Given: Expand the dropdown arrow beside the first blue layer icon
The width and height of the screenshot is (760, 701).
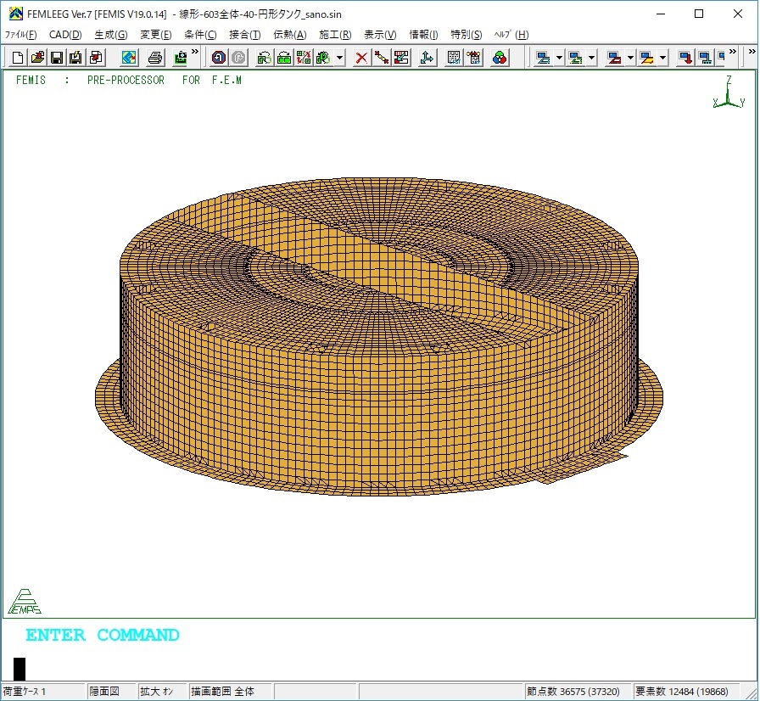Looking at the screenshot, I should click(559, 58).
